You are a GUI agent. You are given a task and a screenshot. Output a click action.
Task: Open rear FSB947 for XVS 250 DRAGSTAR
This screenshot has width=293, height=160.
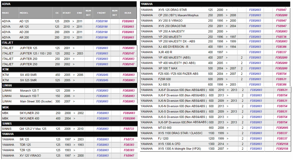coord(281,26)
